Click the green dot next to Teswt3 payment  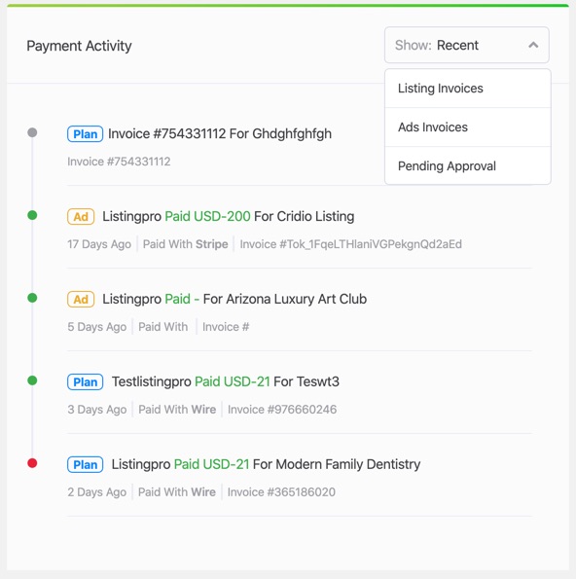click(x=32, y=380)
